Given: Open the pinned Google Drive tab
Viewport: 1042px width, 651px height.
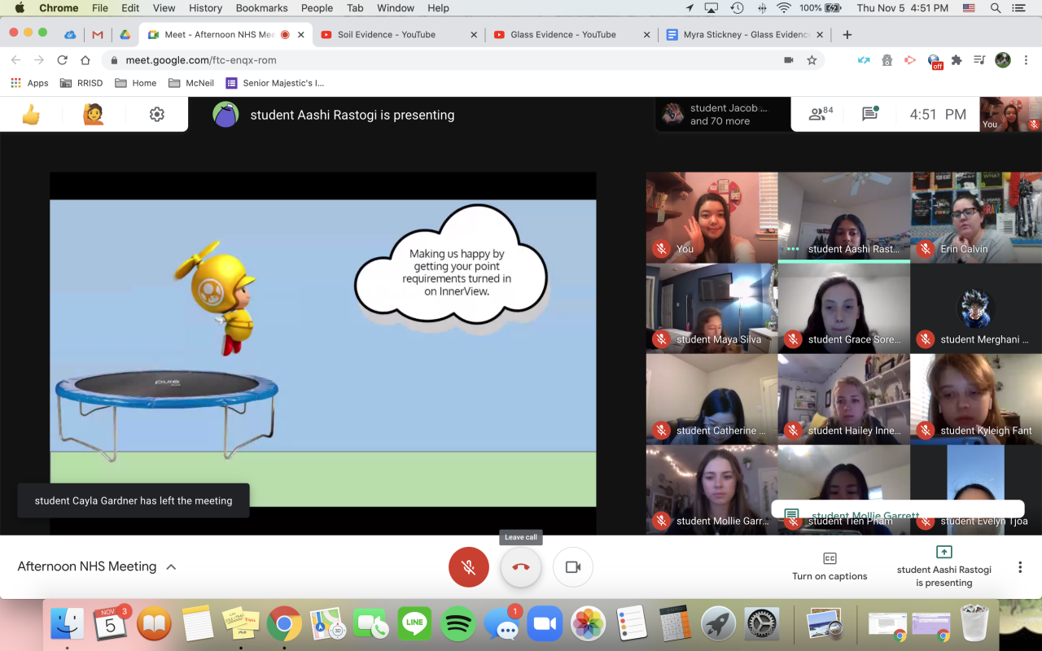Looking at the screenshot, I should 125,34.
